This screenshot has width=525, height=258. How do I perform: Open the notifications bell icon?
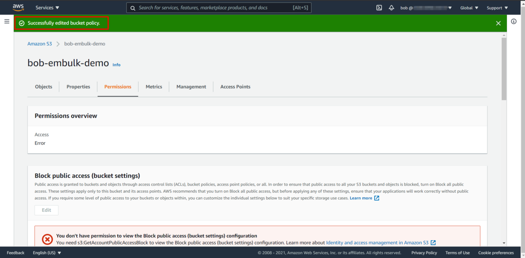pyautogui.click(x=392, y=8)
